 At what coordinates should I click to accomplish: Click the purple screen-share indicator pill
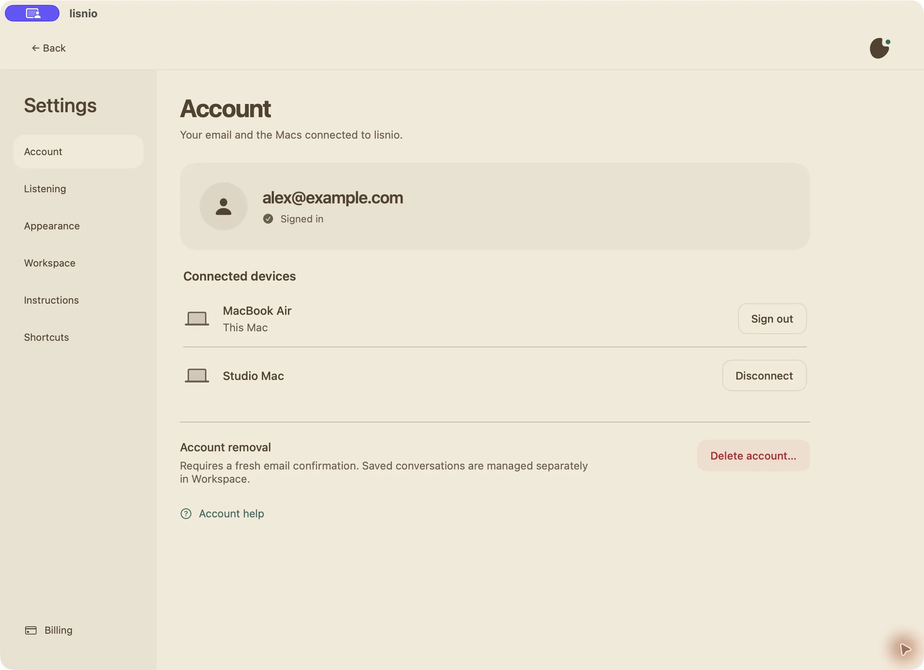tap(32, 13)
